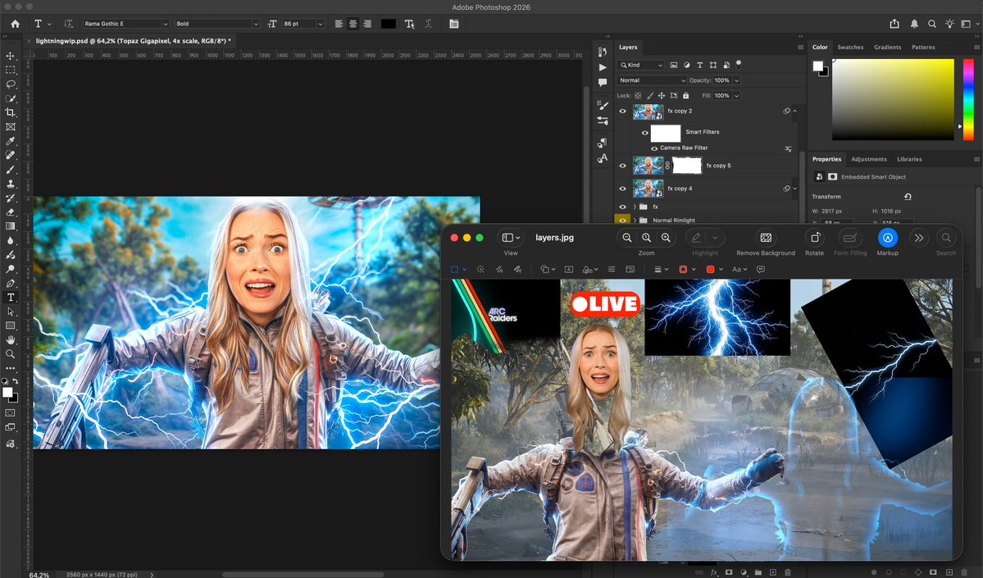Click the Remove Background icon in Preview
Image resolution: width=983 pixels, height=578 pixels.
[x=766, y=238]
